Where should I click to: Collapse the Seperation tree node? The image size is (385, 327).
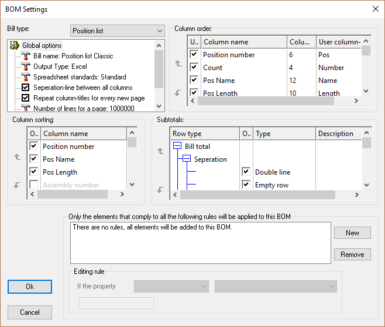[x=187, y=159]
